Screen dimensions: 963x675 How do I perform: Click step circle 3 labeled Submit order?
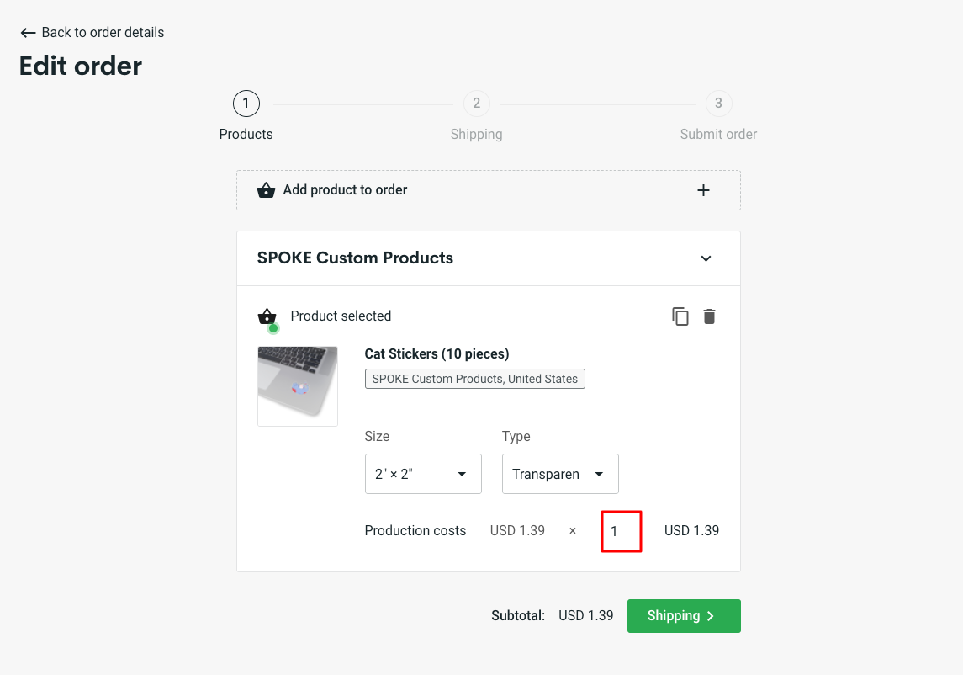point(718,103)
